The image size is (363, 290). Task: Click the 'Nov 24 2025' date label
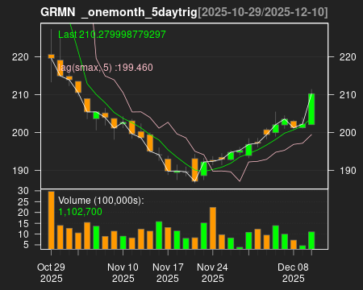point(212,273)
